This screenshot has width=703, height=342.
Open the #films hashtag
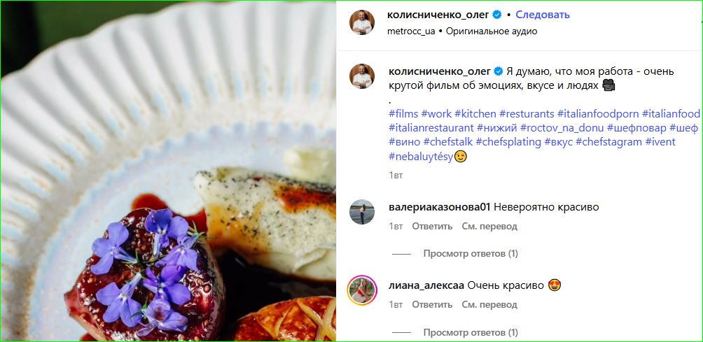tap(403, 113)
